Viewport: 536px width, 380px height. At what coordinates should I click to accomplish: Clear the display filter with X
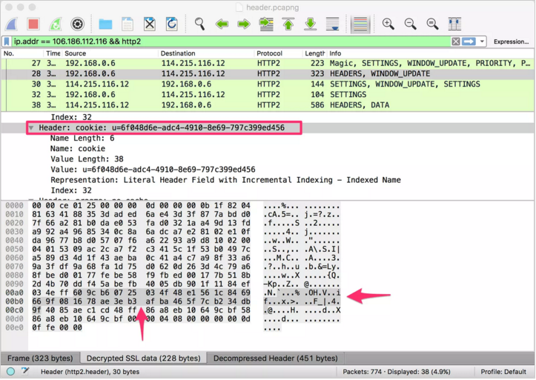(456, 41)
